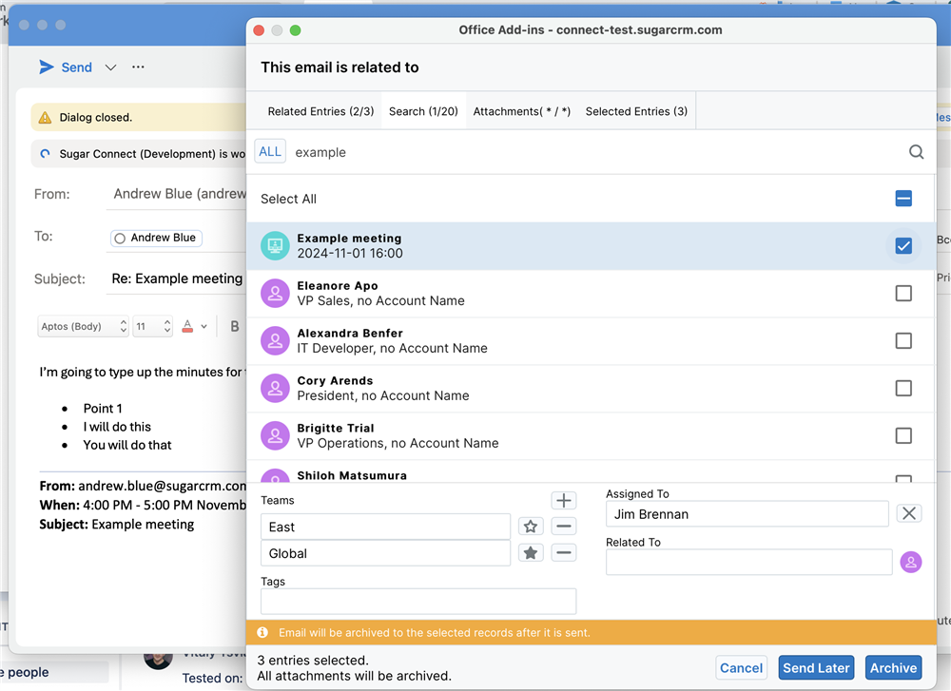Add a new team with plus icon

point(564,501)
